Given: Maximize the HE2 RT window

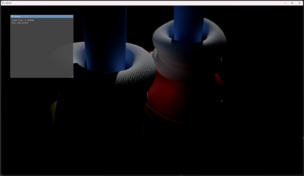Looking at the screenshot, I should (292, 3).
